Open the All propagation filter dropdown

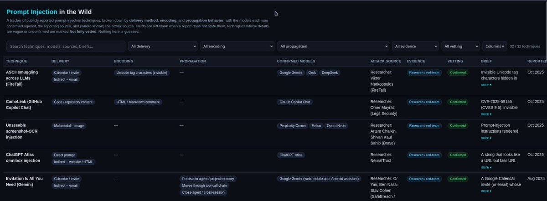(333, 46)
